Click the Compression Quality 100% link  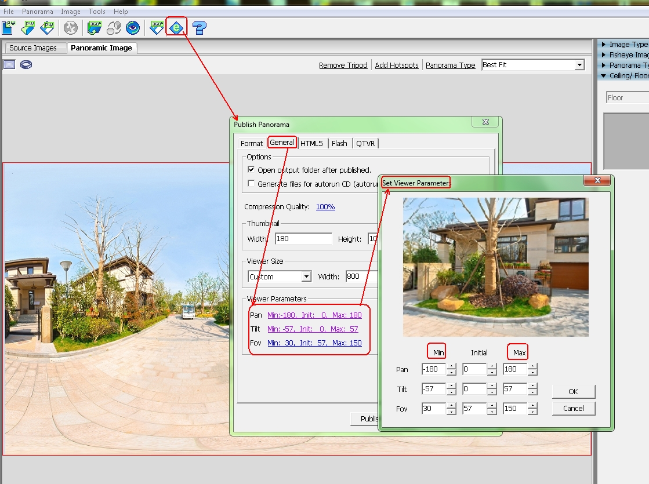tap(325, 207)
